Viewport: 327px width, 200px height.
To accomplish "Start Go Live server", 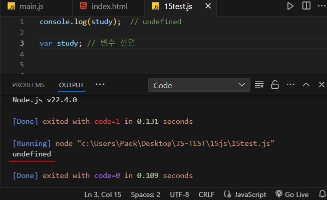I will point(292,194).
